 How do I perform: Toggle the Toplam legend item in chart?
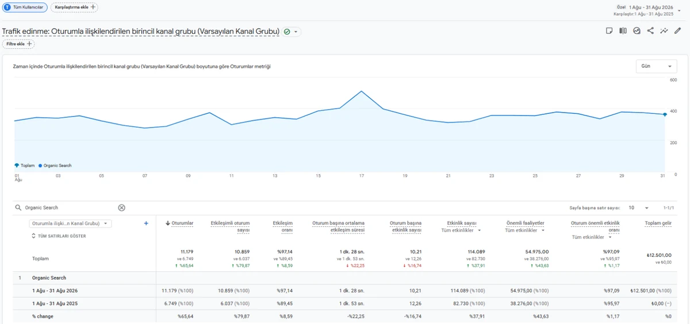[25, 165]
